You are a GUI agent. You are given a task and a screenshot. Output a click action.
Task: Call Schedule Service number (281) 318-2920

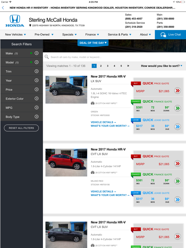tap(134, 27)
